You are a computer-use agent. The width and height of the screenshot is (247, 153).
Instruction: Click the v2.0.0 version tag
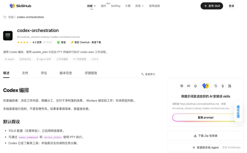pyautogui.click(x=95, y=59)
